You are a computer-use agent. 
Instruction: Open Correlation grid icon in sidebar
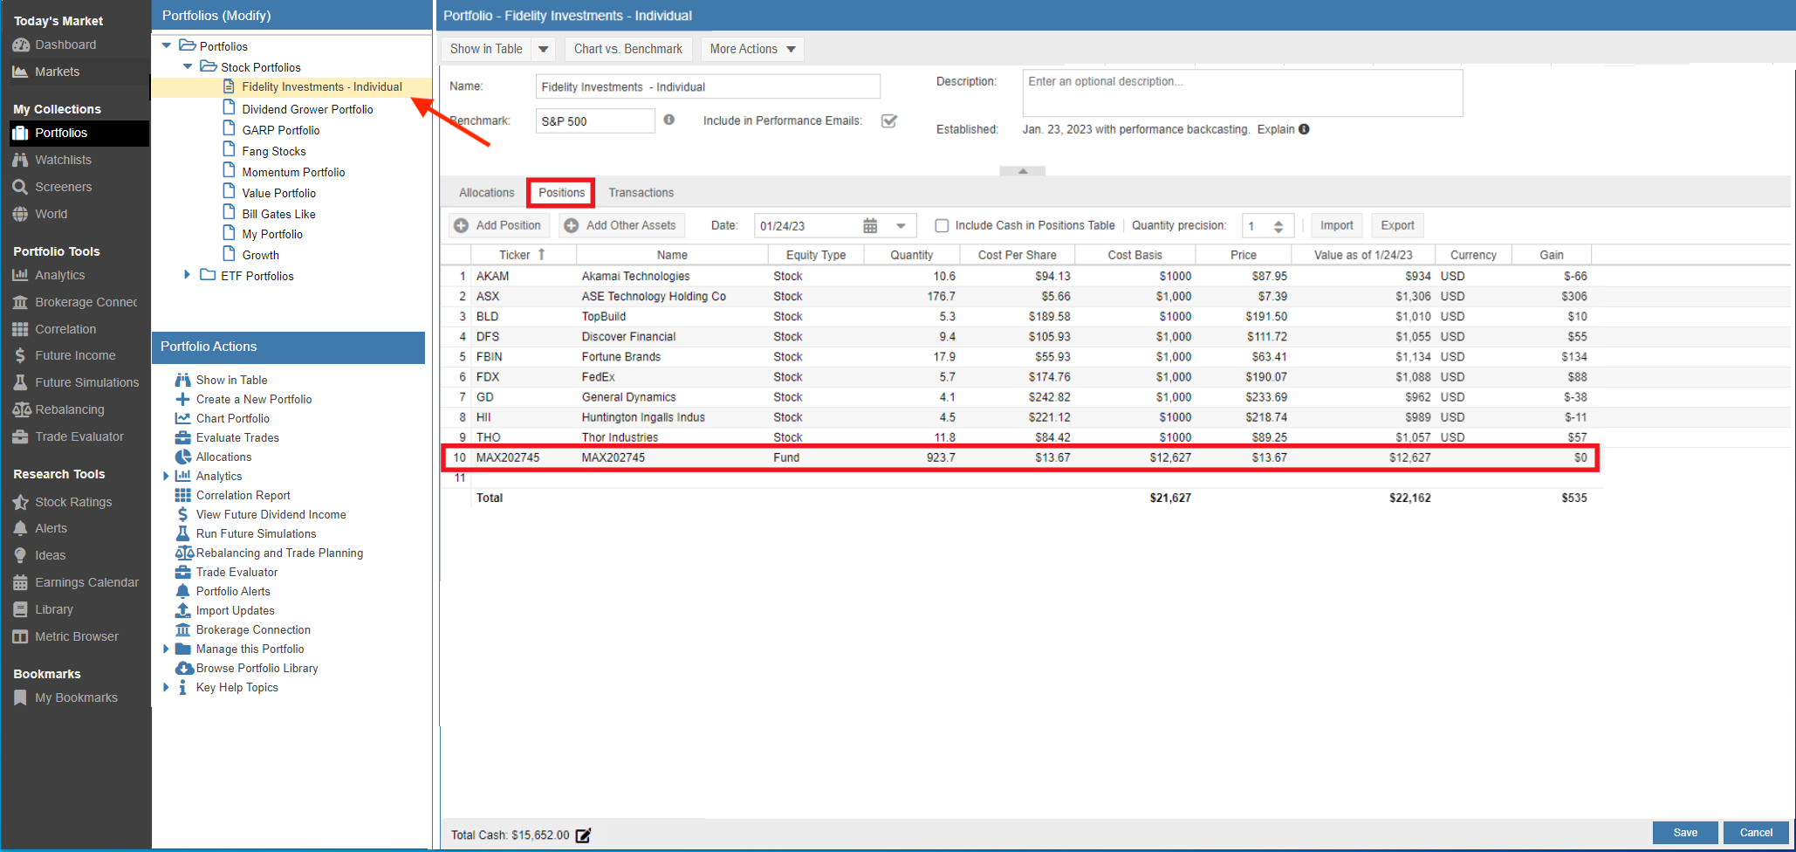pyautogui.click(x=20, y=329)
